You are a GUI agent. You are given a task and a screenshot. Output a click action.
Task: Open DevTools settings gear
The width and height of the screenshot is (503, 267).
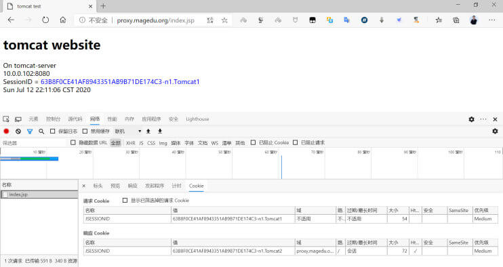point(471,119)
